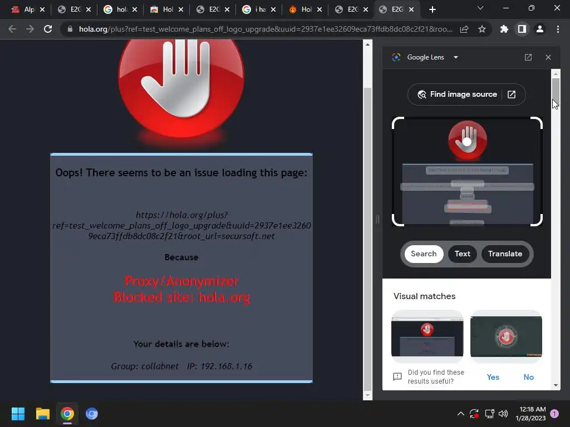The width and height of the screenshot is (570, 427).
Task: Click the volume speaker tray icon
Action: (503, 414)
